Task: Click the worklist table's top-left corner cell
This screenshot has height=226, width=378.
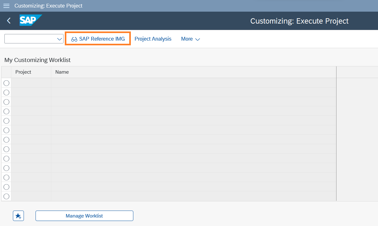Action: (6, 72)
